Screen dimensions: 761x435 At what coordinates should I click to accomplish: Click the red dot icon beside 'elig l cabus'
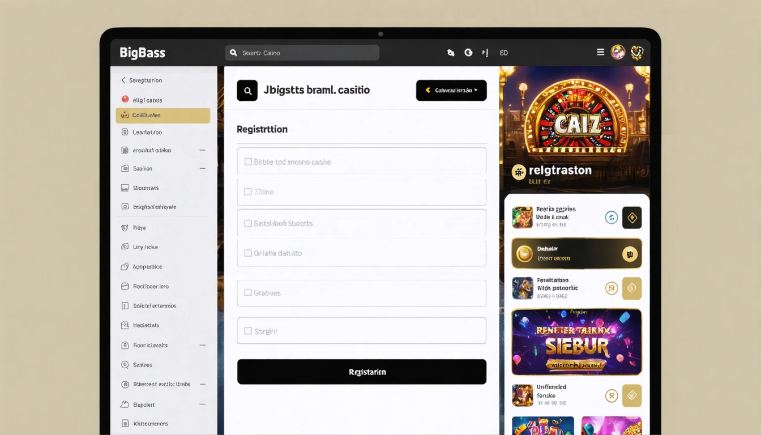pyautogui.click(x=125, y=100)
